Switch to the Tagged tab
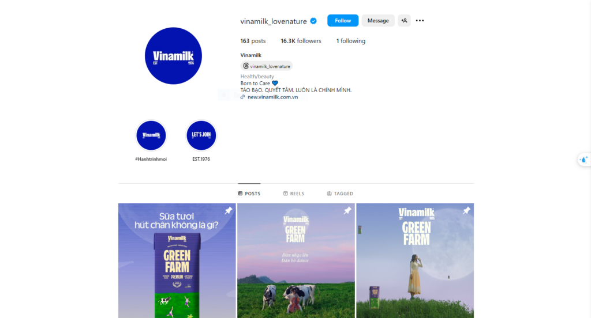 [x=340, y=194]
